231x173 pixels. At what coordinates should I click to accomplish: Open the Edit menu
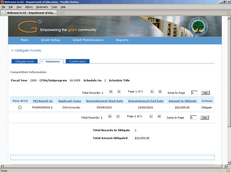coord(11,7)
